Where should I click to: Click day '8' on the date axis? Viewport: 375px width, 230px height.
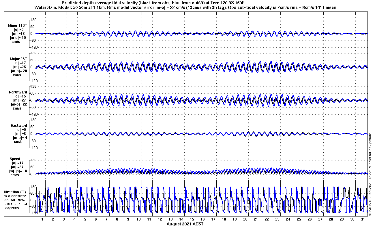(x=117, y=219)
